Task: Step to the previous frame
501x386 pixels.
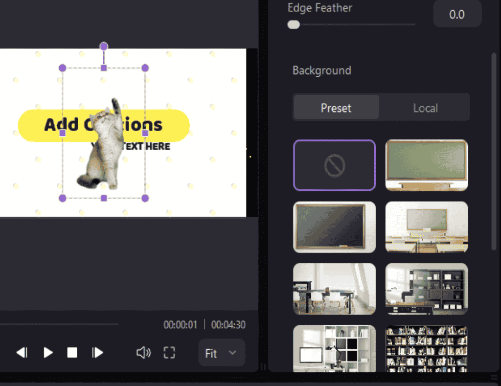Action: 22,352
